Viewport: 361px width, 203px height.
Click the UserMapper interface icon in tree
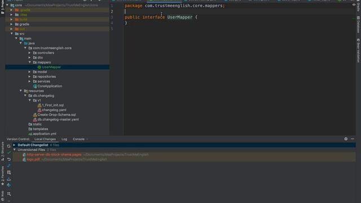pos(39,67)
